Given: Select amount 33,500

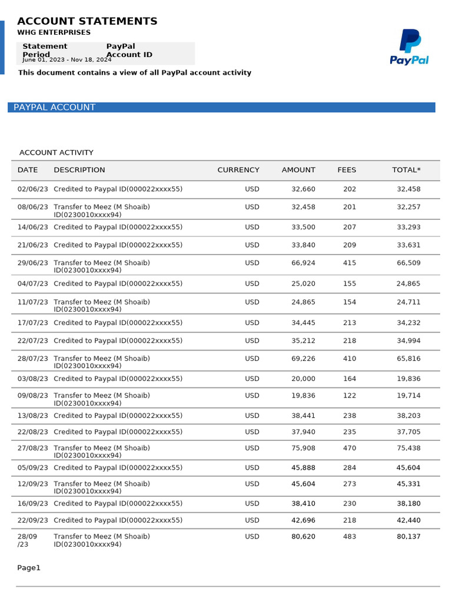Looking at the screenshot, I should click(x=303, y=227).
